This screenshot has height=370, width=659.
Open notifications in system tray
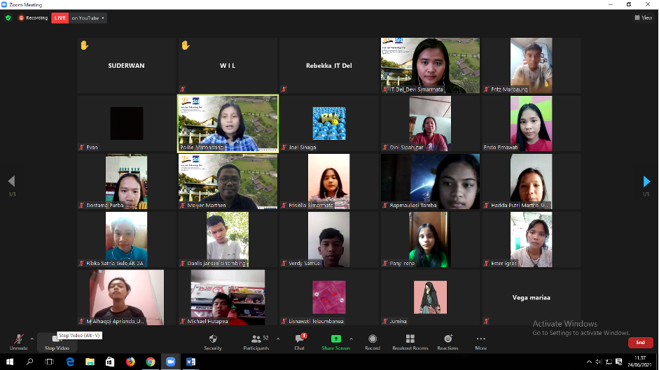618,362
